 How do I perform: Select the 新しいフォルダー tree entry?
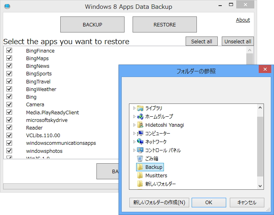pos(160,184)
